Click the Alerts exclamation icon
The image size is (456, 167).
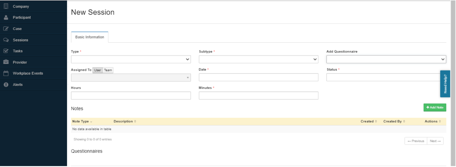tap(6, 84)
